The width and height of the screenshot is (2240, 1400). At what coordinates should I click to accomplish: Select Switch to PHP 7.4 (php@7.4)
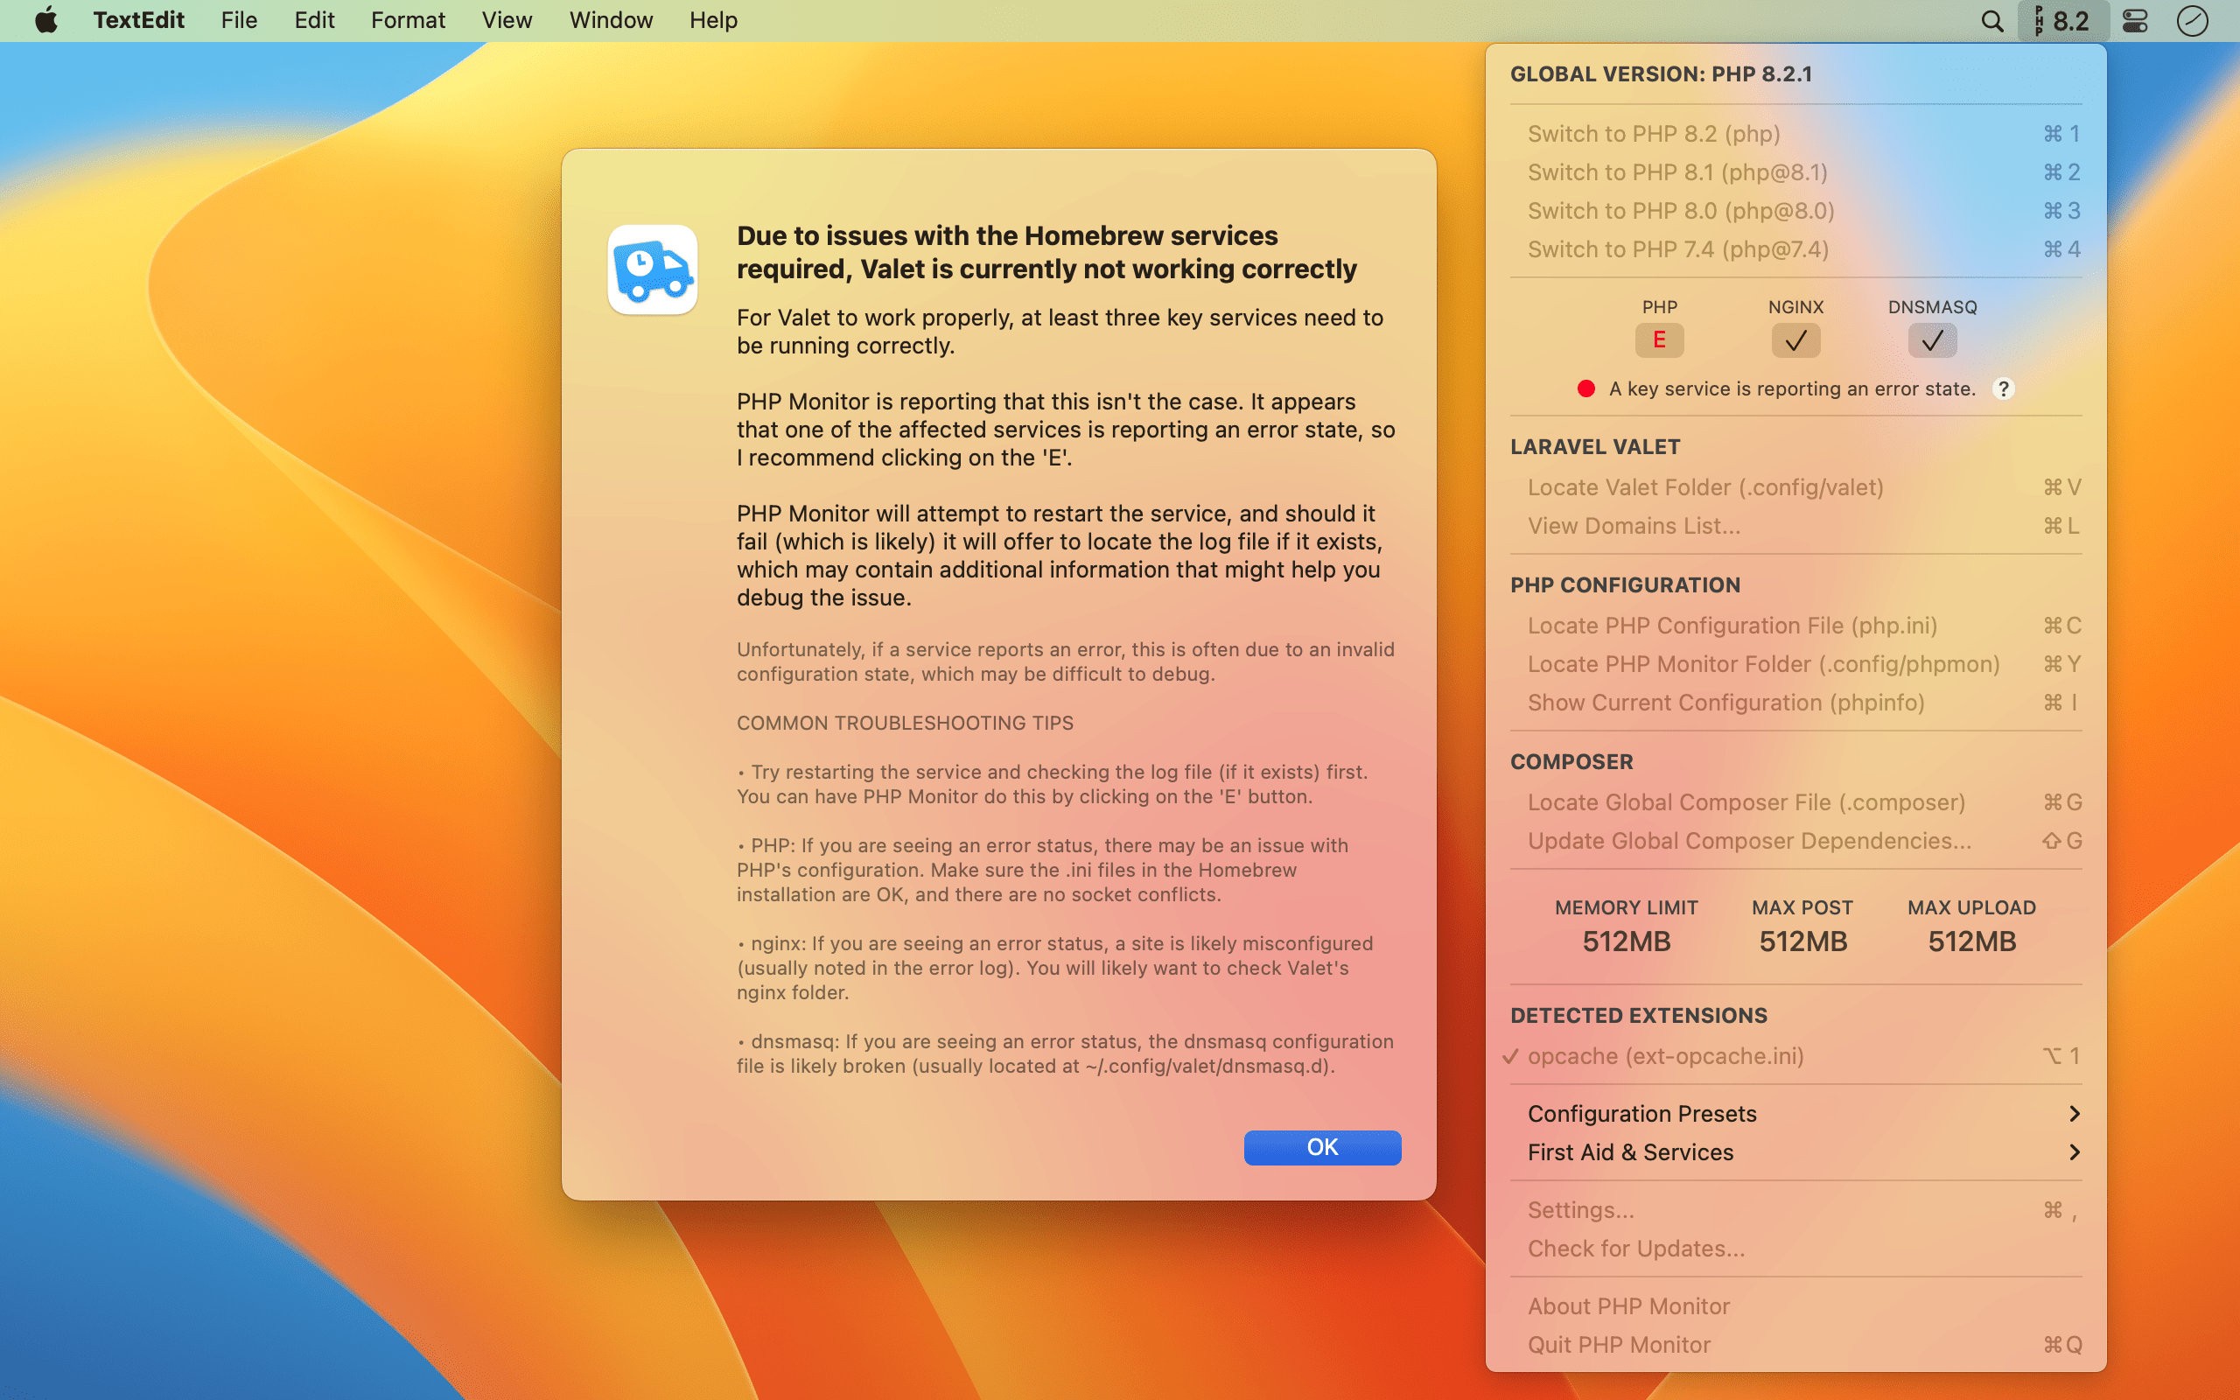coord(1795,249)
